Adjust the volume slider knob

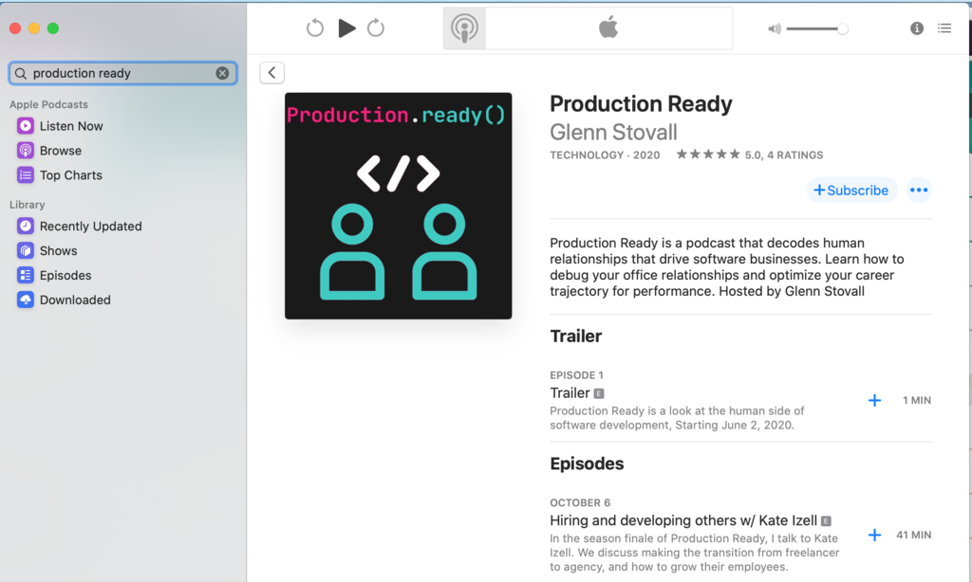pos(842,29)
